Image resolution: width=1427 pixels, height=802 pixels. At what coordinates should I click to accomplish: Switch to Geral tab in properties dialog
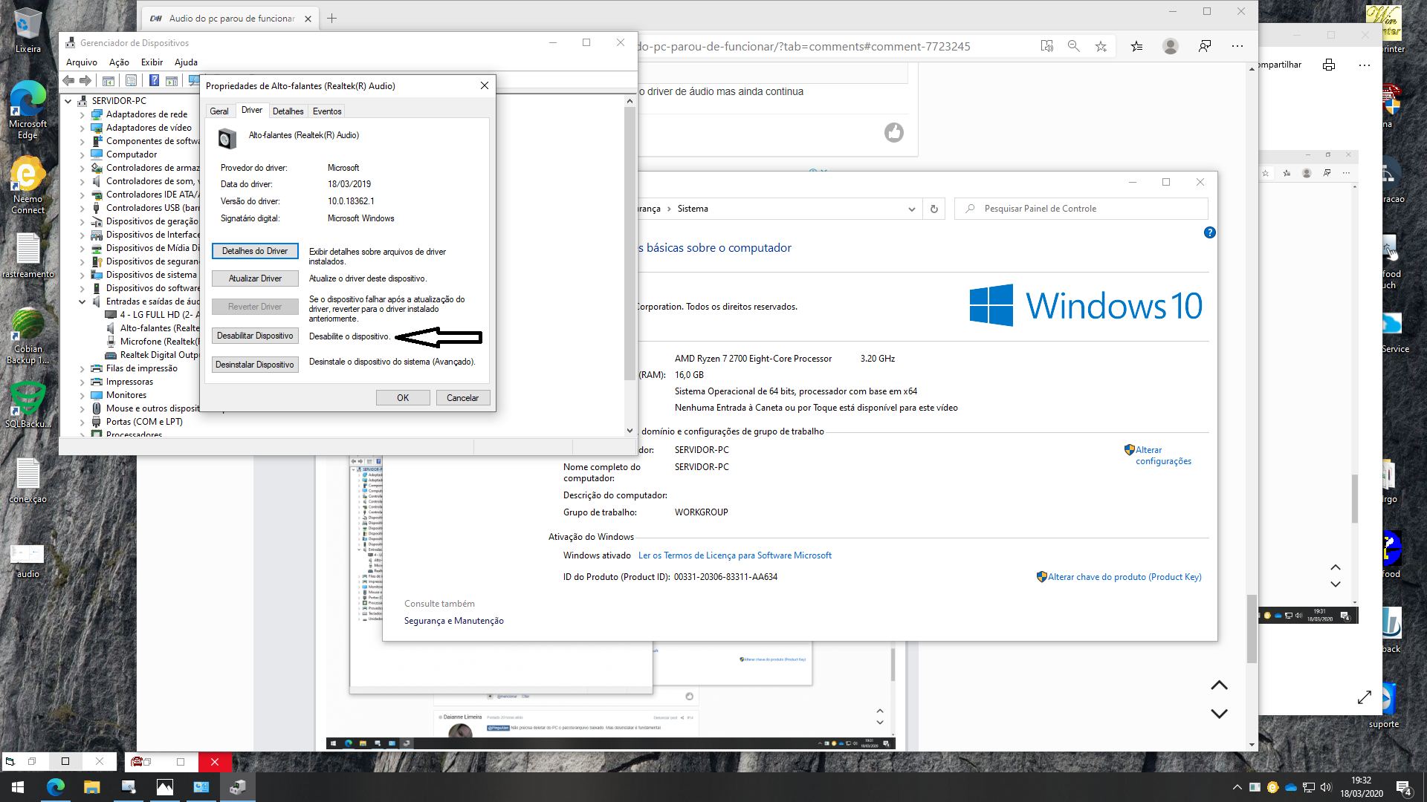click(219, 111)
